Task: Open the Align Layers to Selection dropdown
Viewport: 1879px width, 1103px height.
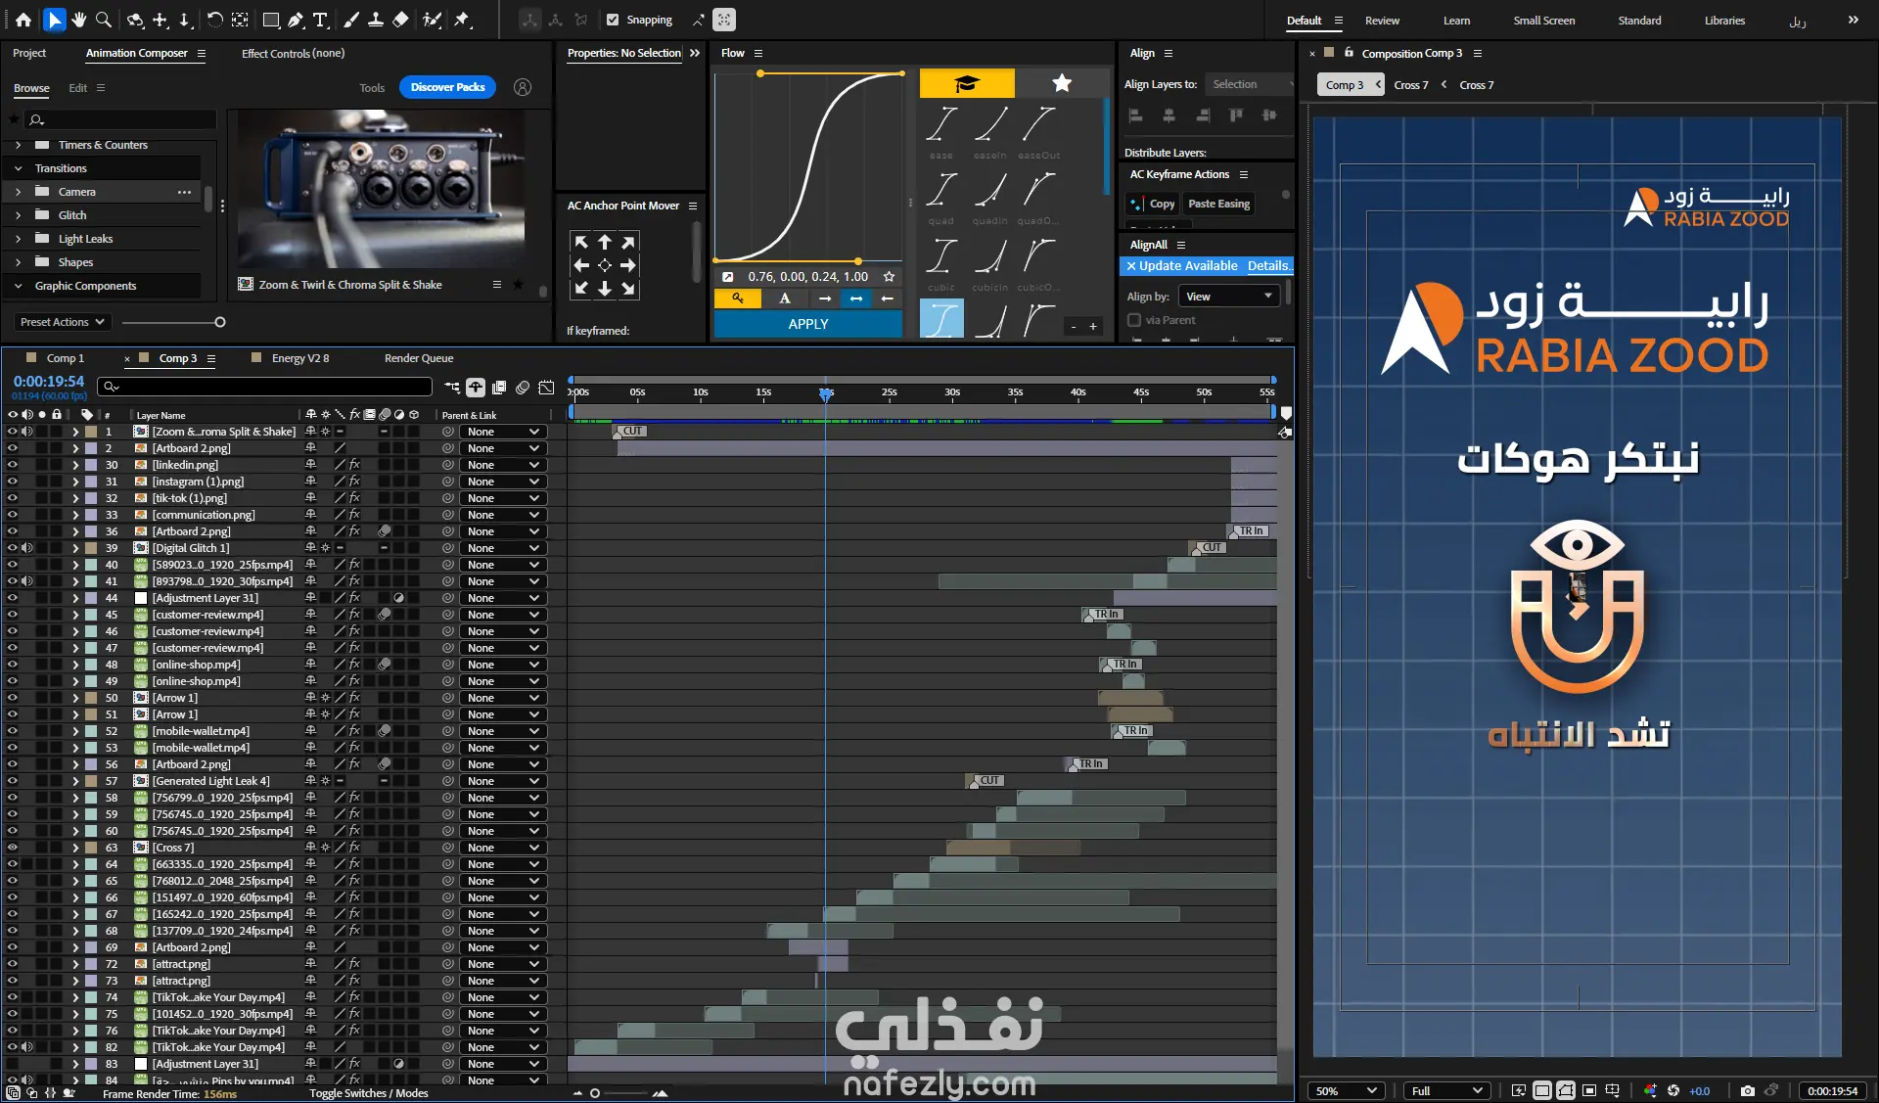Action: [x=1251, y=84]
